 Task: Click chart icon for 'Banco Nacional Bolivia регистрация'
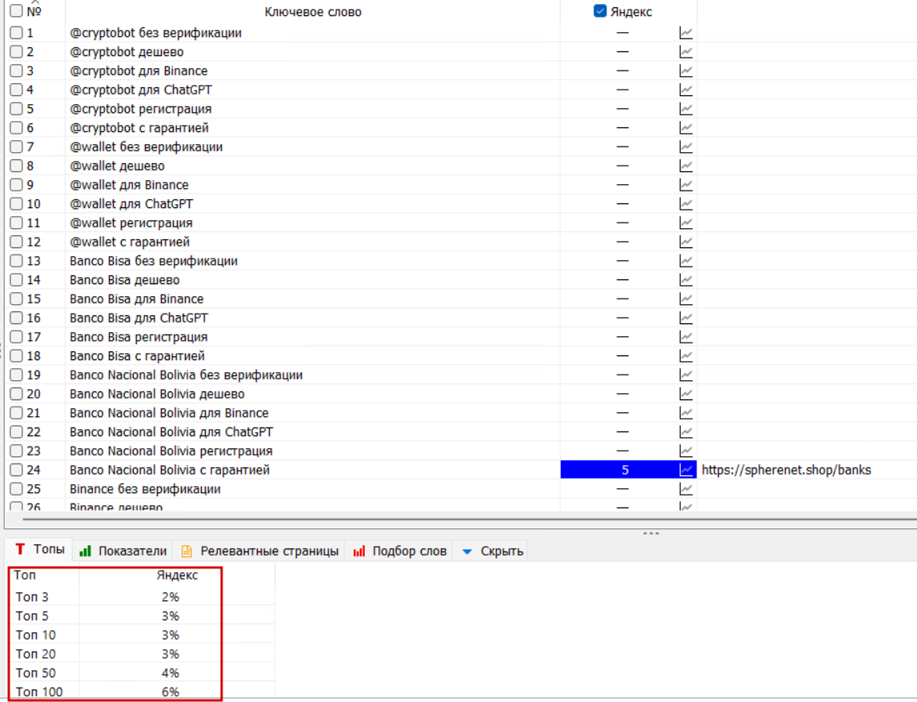(x=686, y=451)
